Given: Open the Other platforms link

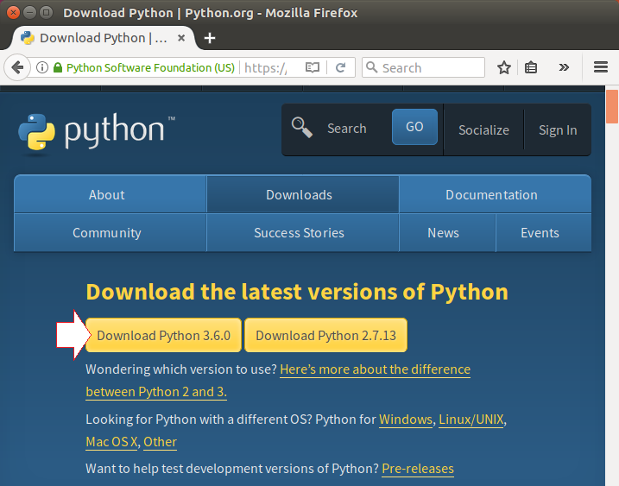Looking at the screenshot, I should 160,442.
